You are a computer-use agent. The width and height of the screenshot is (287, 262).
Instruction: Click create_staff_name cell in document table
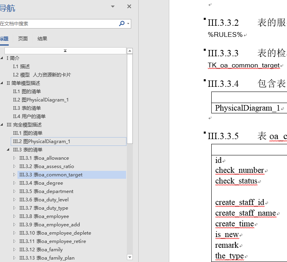[x=245, y=213]
